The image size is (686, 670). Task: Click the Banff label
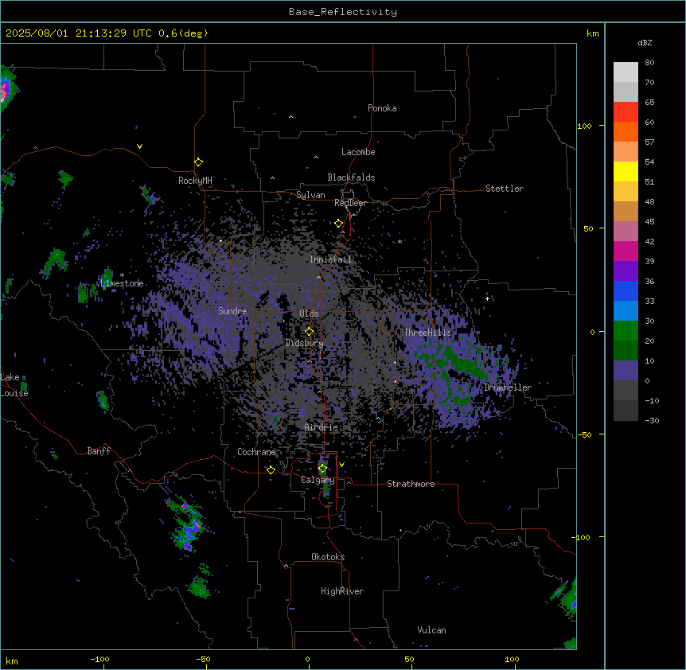click(x=99, y=451)
